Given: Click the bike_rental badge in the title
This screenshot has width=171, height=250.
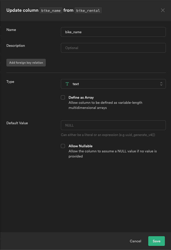Looking at the screenshot, I should [x=88, y=10].
